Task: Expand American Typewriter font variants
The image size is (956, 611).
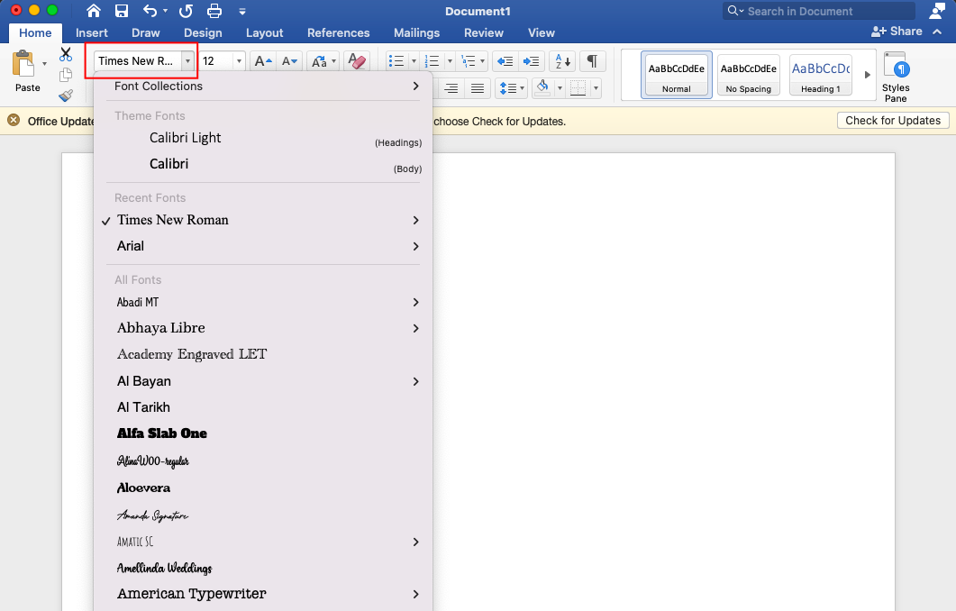Action: click(x=415, y=594)
